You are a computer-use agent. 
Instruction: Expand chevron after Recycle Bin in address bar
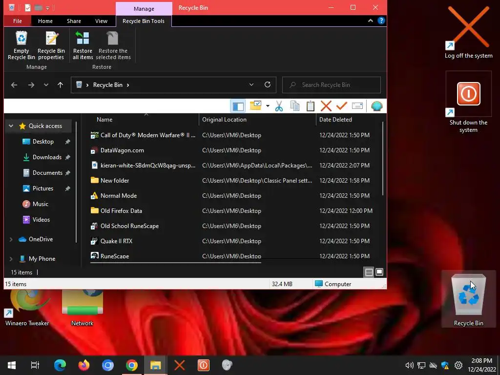pyautogui.click(x=128, y=85)
